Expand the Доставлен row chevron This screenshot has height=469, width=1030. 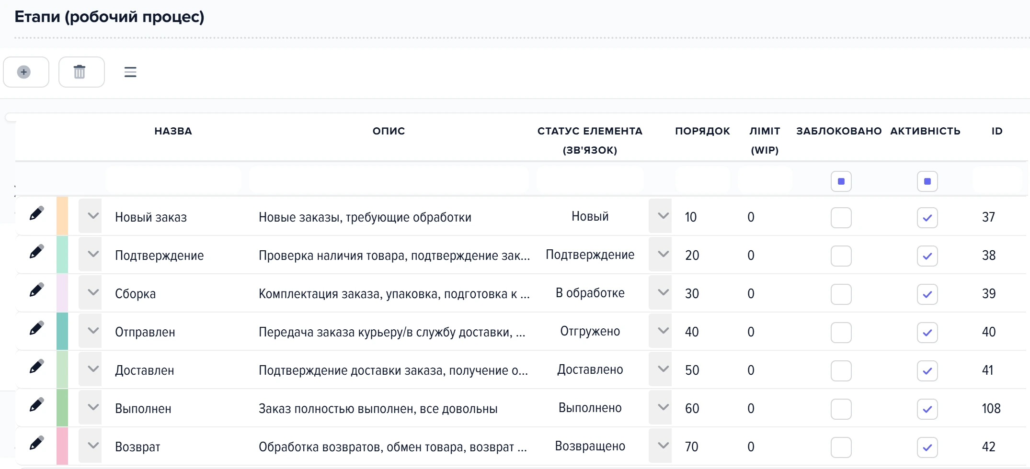click(90, 369)
